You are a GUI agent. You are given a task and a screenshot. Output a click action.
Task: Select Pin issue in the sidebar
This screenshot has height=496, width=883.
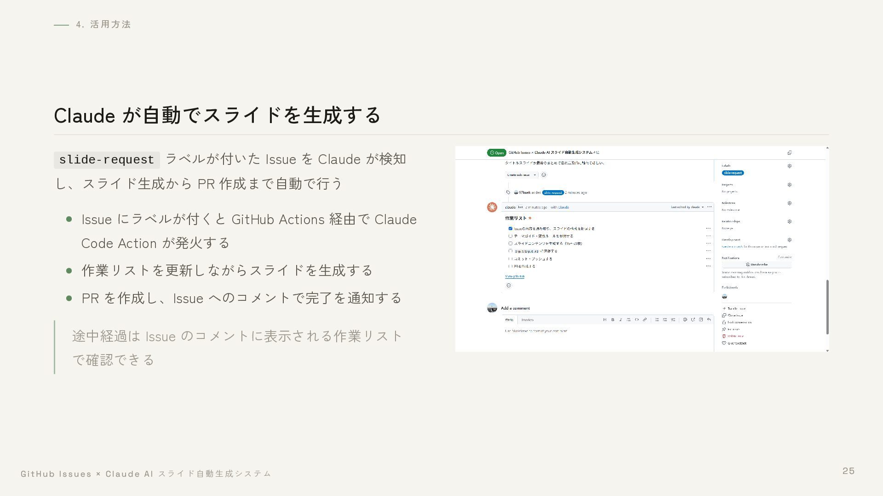tap(731, 329)
